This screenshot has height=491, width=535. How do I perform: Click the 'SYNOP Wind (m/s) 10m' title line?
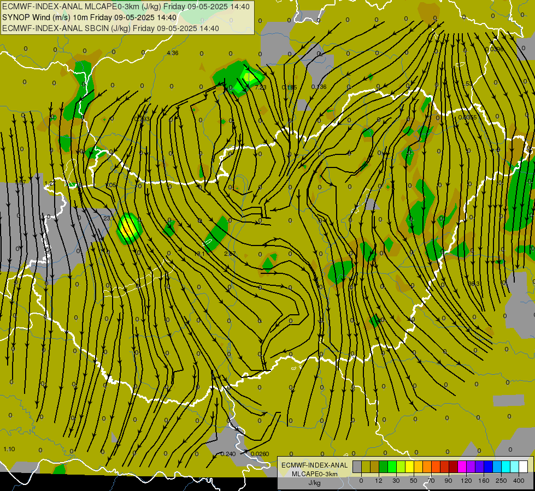click(x=90, y=17)
